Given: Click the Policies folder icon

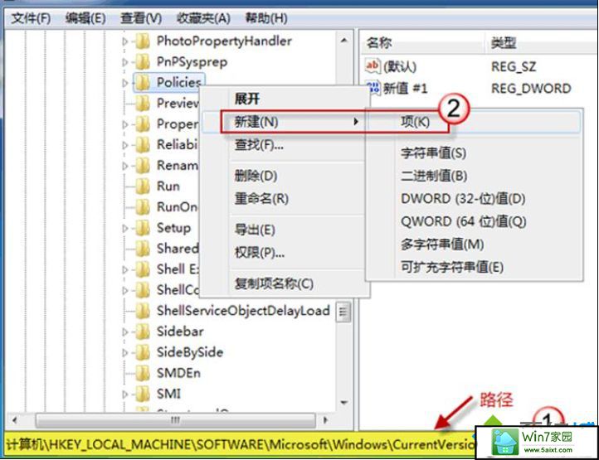Looking at the screenshot, I should coord(143,82).
